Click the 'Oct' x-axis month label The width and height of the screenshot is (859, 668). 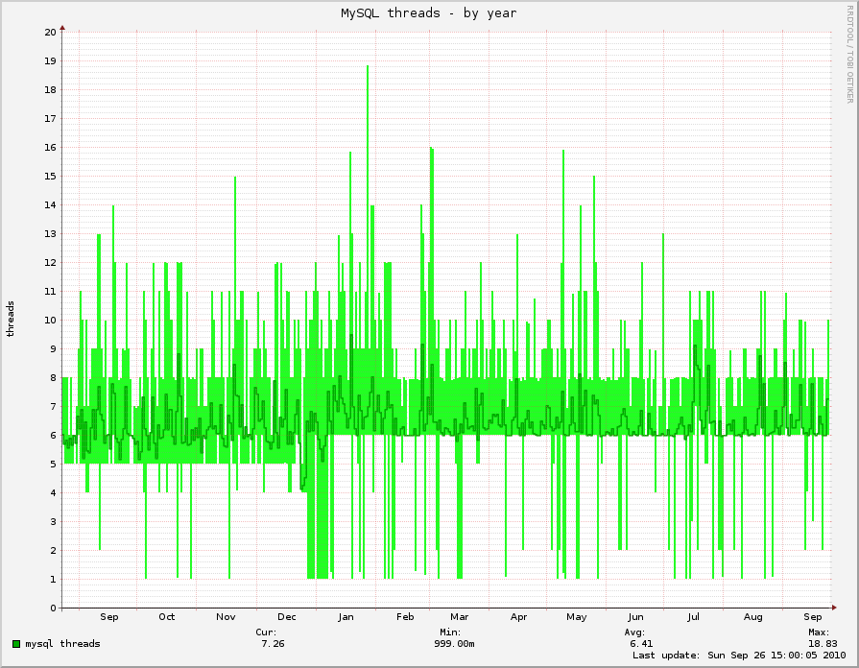click(x=167, y=616)
